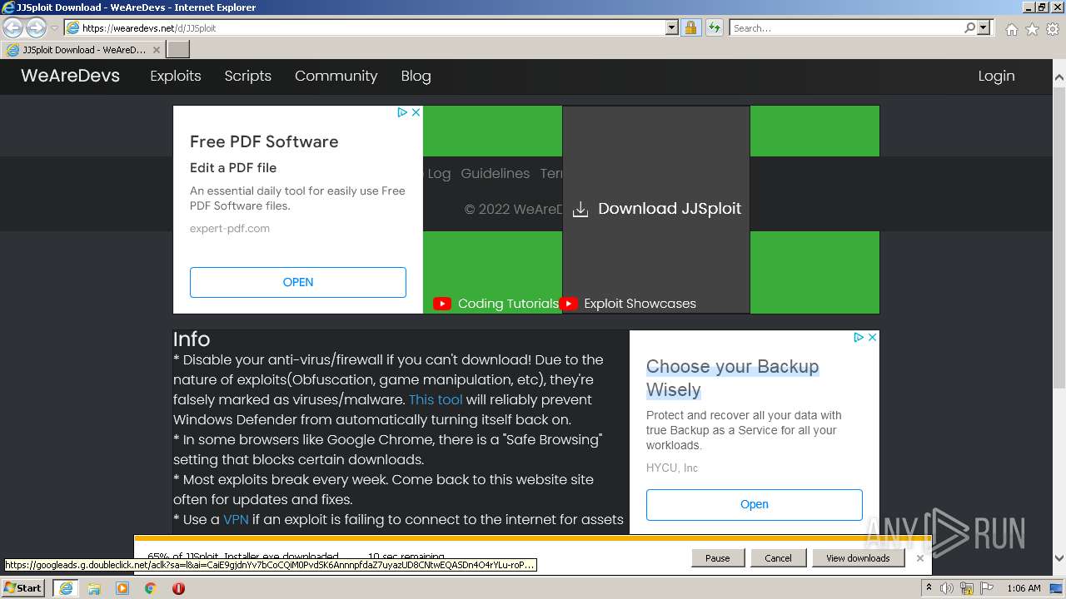This screenshot has height=599, width=1066.
Task: Click the Login link
Action: 996,76
